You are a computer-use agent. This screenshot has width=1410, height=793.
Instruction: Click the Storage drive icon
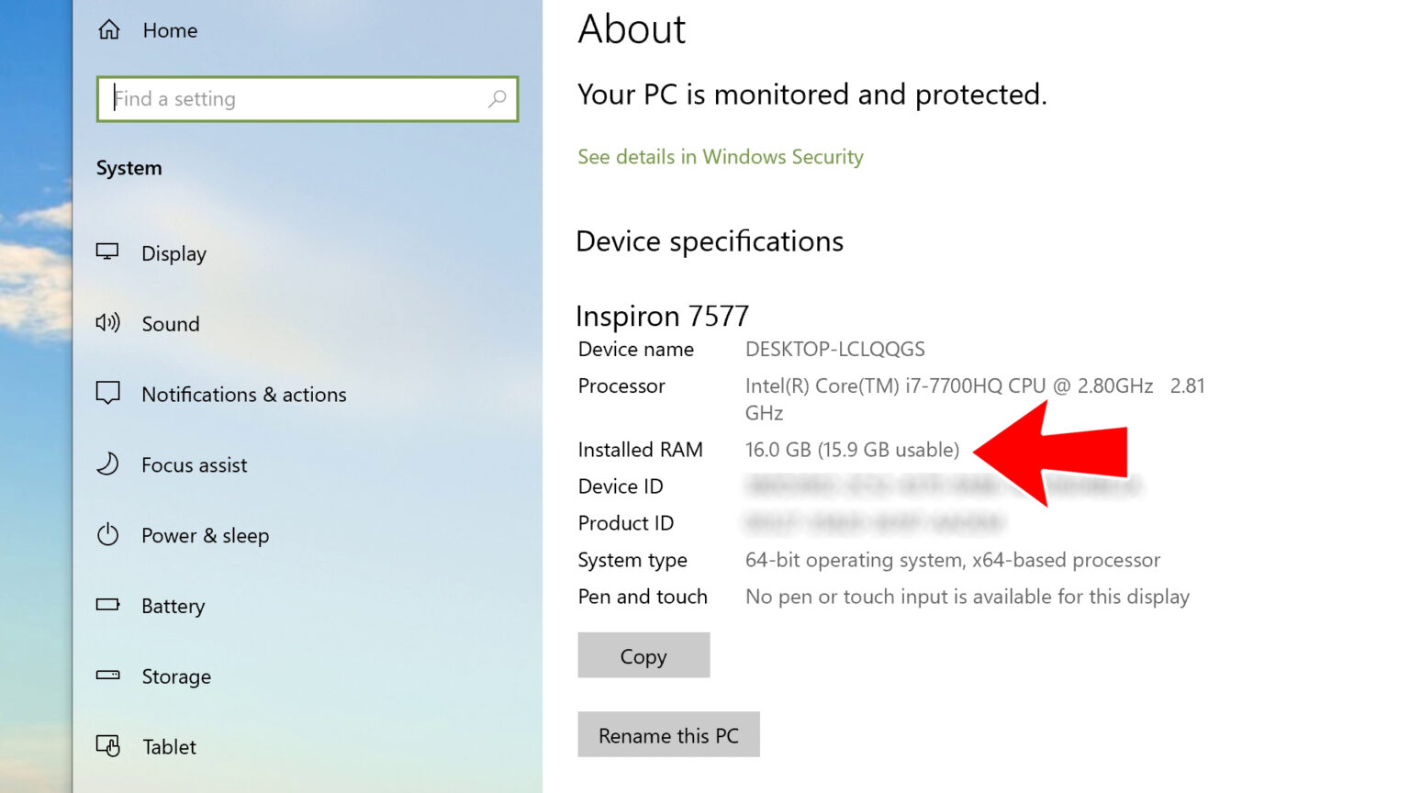(108, 676)
